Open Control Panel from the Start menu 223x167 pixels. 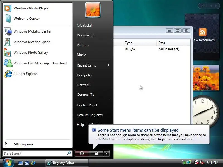(93, 105)
